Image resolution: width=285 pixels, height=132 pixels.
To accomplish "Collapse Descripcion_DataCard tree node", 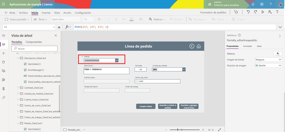I will (18, 58).
